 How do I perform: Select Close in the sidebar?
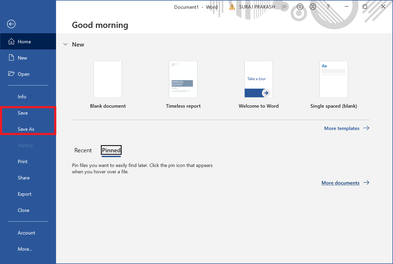click(x=24, y=210)
